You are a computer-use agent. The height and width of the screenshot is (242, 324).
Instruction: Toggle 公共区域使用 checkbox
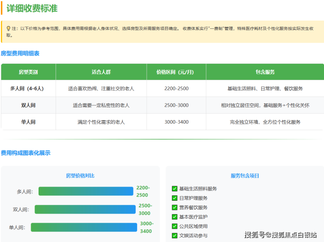coord(175,226)
